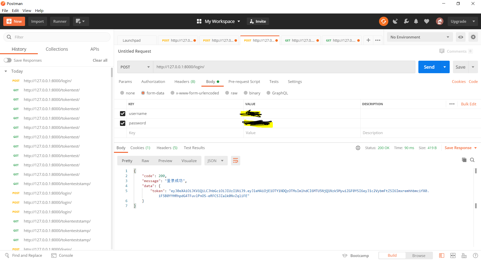481x260 pixels.
Task: Open the Notifications bell
Action: (x=416, y=21)
